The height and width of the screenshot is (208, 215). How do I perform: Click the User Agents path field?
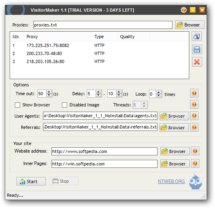pyautogui.click(x=100, y=116)
